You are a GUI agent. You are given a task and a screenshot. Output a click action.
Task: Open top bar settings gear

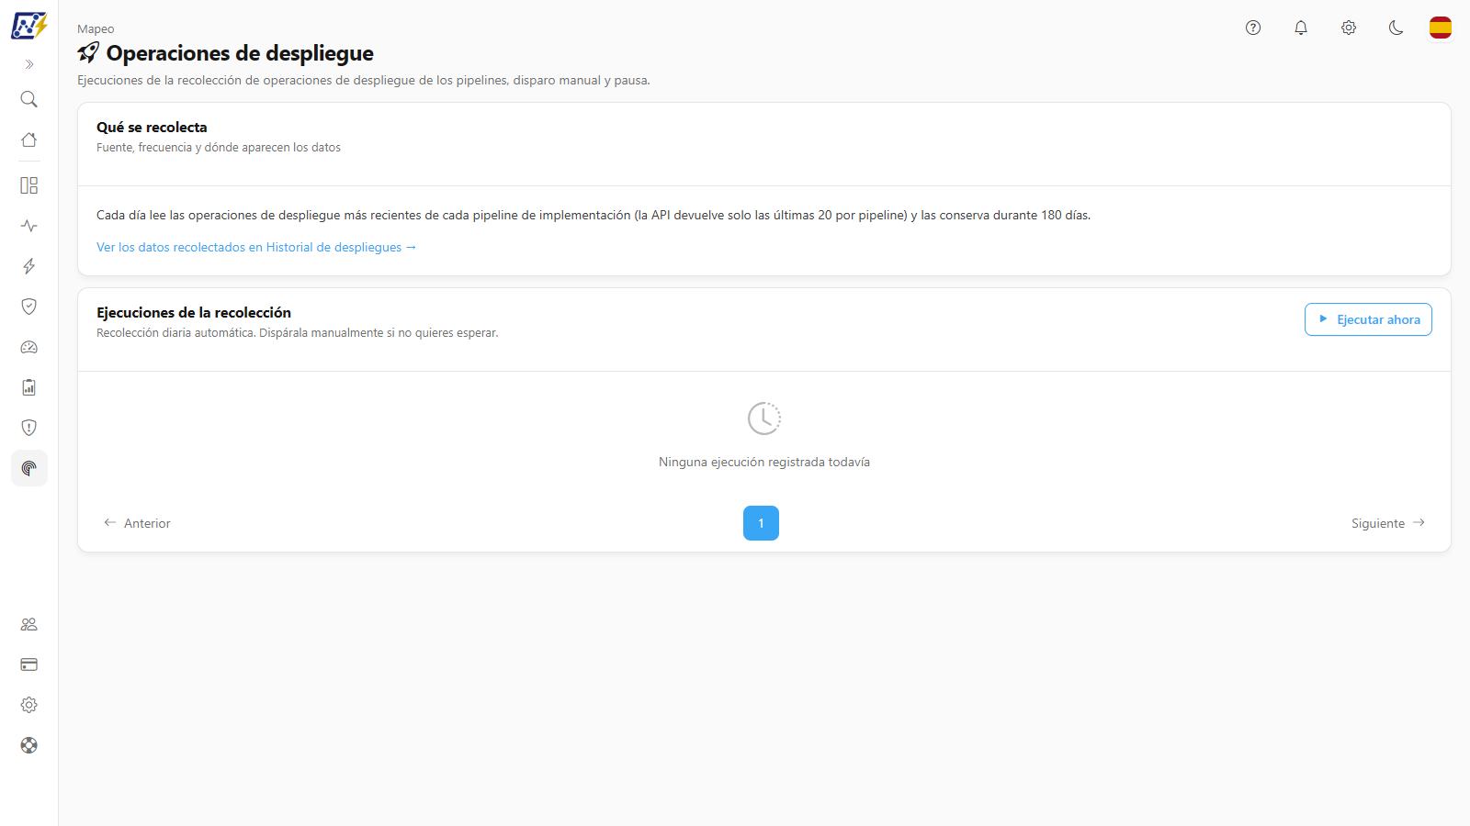point(1349,28)
